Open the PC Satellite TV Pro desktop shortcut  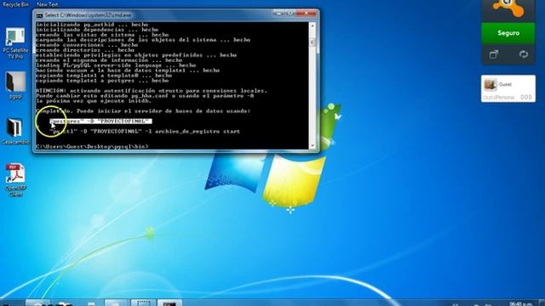point(15,43)
